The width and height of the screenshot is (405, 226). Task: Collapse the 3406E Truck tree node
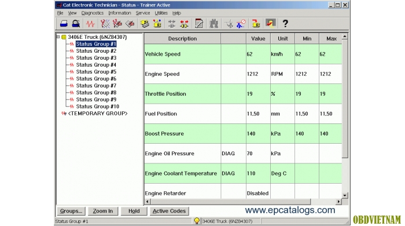coord(58,37)
